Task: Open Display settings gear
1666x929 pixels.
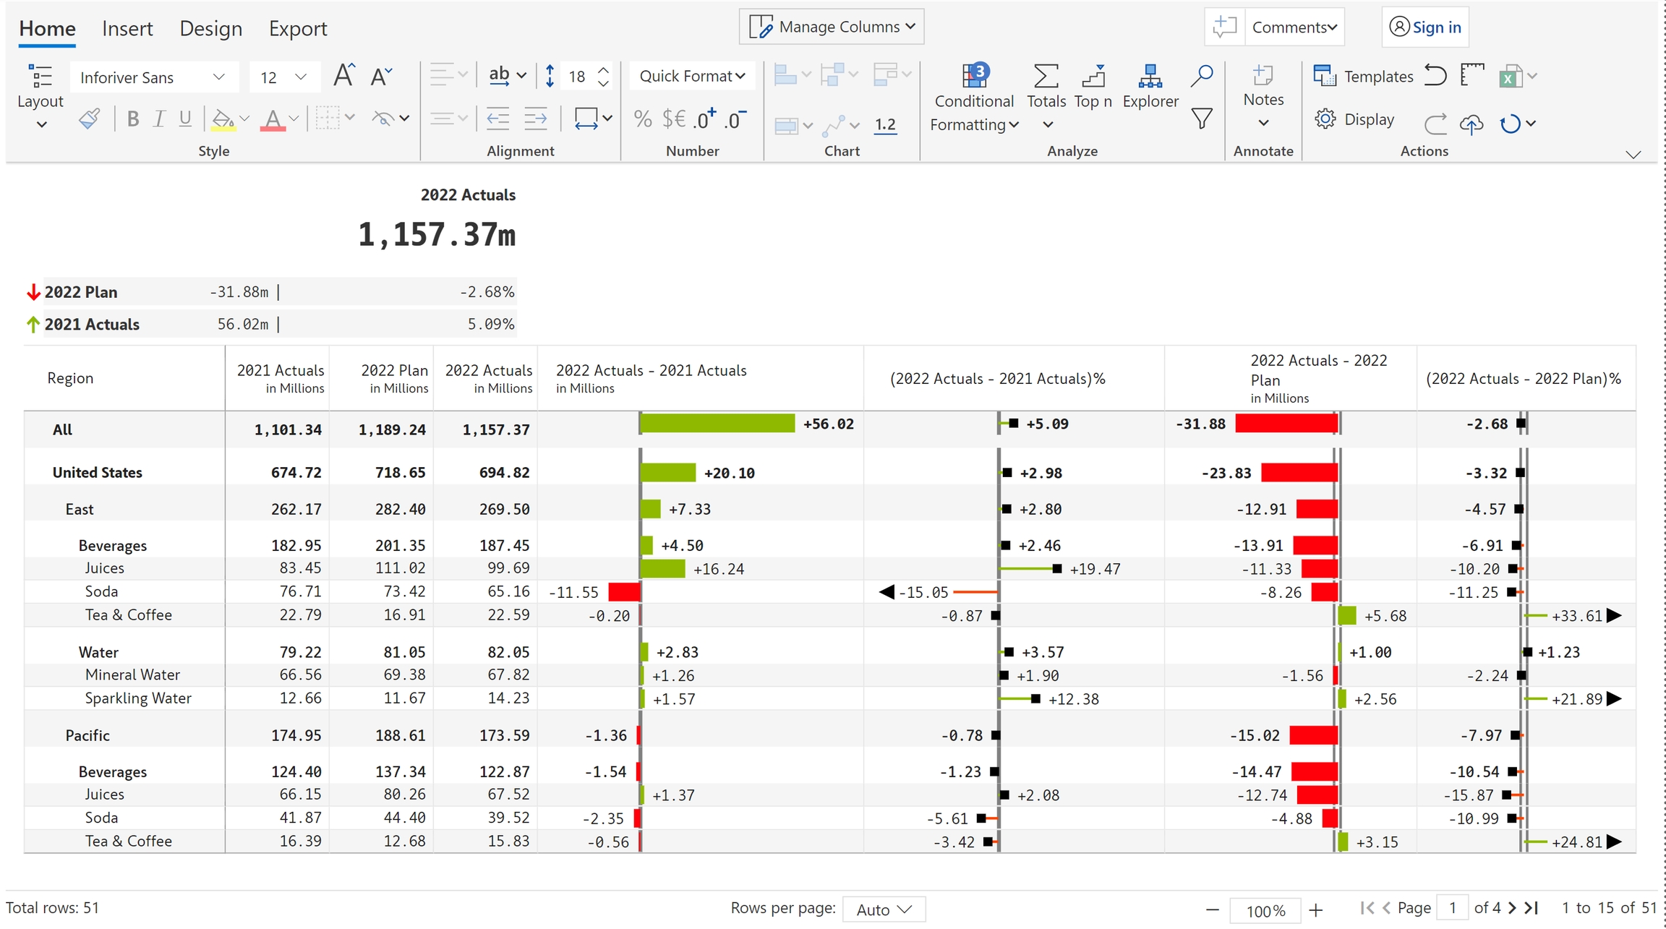Action: click(x=1325, y=119)
